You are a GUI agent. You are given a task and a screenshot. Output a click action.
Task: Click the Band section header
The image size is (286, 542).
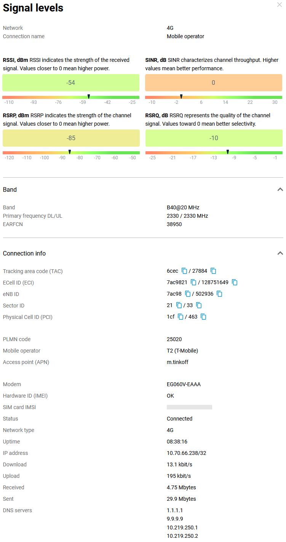point(10,189)
